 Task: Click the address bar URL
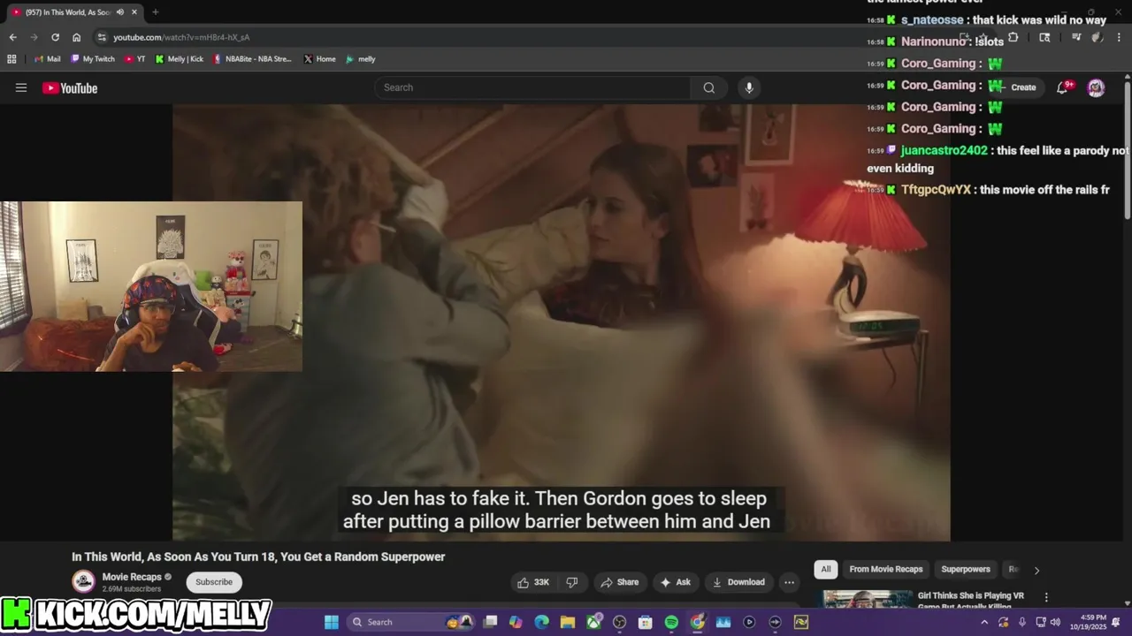(x=181, y=37)
